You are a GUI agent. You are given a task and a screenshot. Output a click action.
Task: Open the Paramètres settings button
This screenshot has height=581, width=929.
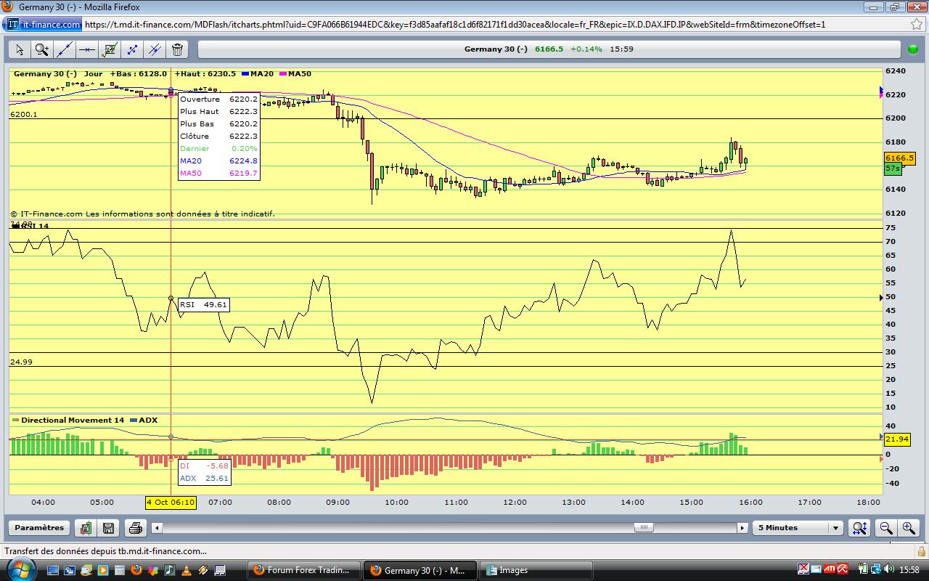click(39, 528)
